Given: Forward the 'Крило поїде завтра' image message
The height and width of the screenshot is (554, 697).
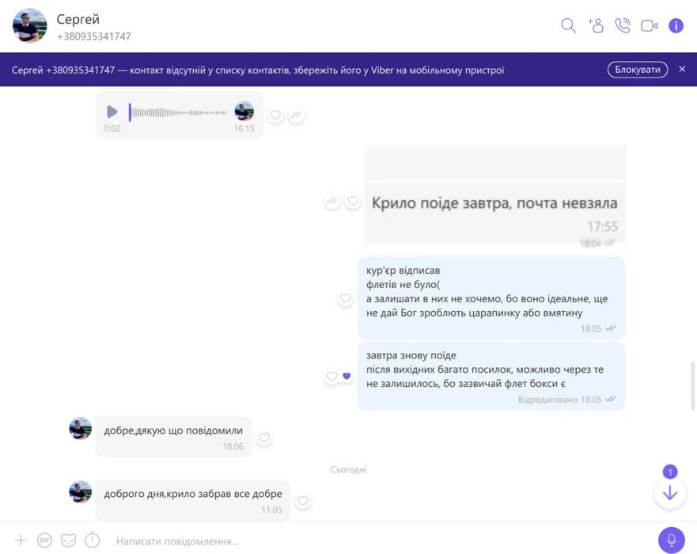Looking at the screenshot, I should [331, 201].
